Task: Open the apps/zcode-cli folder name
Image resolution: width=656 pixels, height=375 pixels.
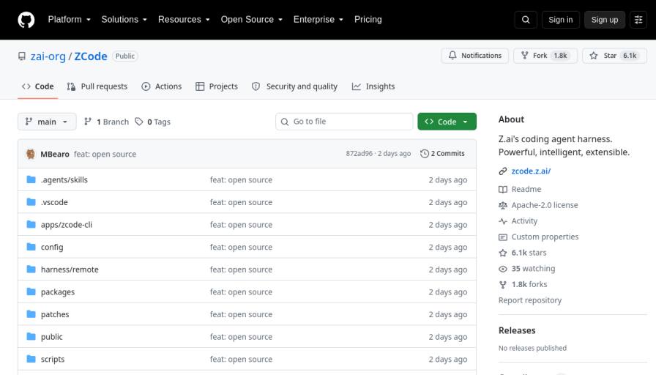Action: pyautogui.click(x=67, y=225)
